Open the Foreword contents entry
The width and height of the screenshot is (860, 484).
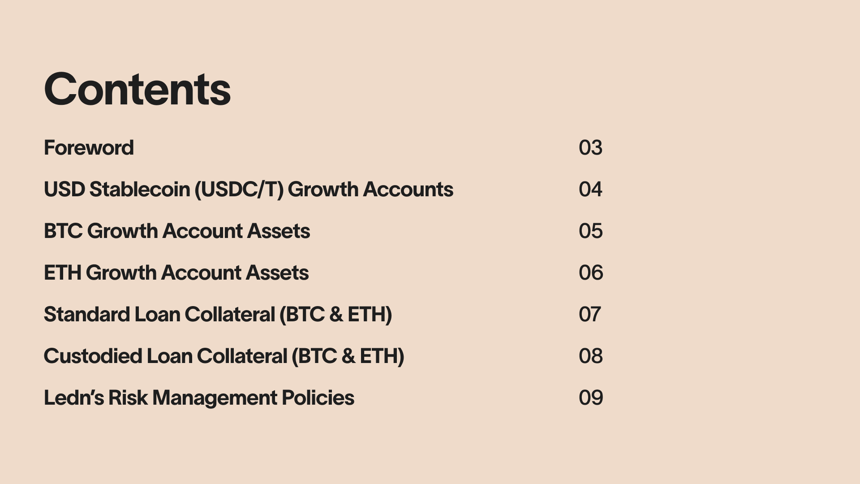pos(89,148)
